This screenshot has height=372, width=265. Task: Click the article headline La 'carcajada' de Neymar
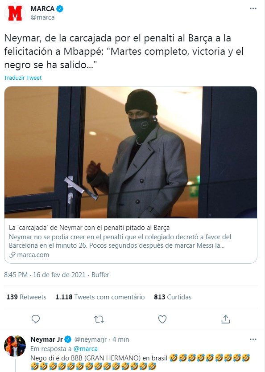[x=89, y=228]
